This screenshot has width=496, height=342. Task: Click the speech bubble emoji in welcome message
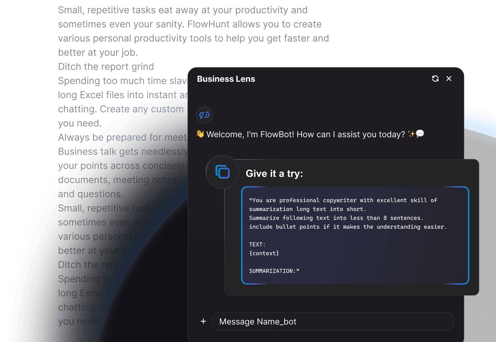click(420, 134)
